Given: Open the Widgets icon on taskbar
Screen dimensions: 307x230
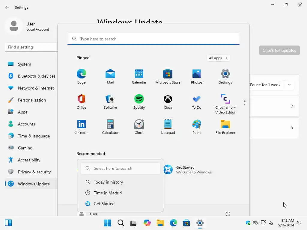Looking at the screenshot, I should 8,223.
